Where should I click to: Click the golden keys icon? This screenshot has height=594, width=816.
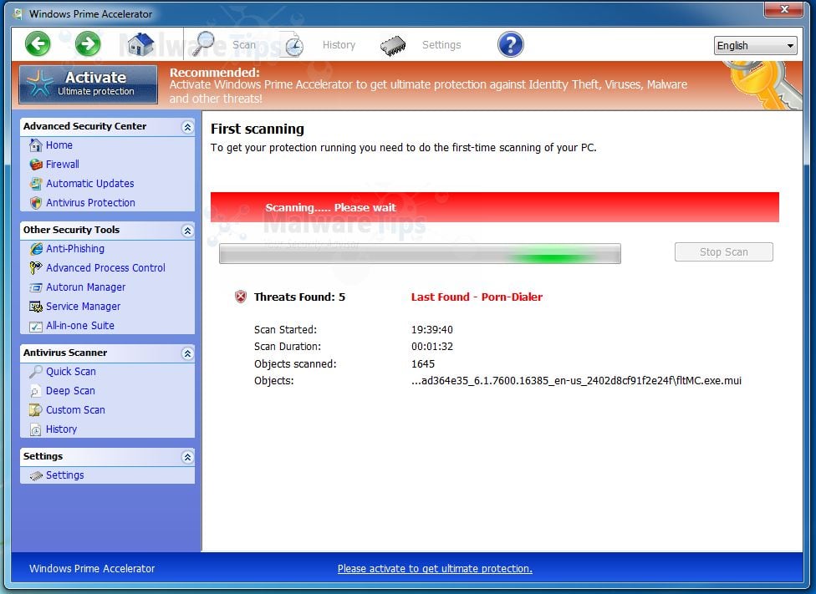tap(762, 84)
